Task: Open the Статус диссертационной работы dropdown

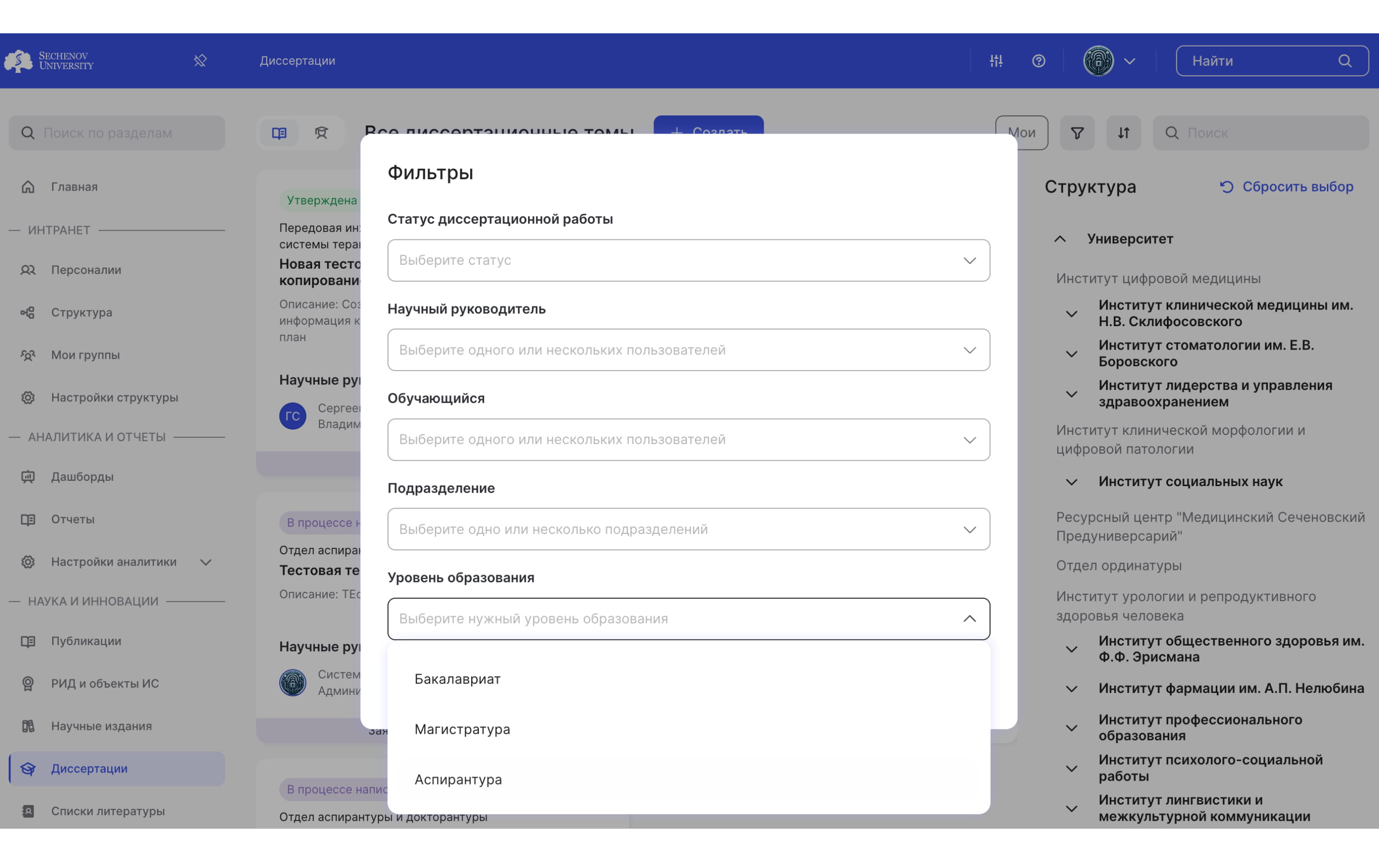Action: 688,259
